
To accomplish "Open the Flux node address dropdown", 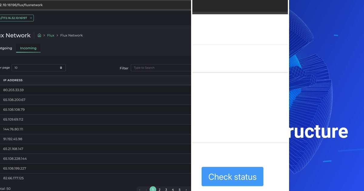I will [17, 18].
